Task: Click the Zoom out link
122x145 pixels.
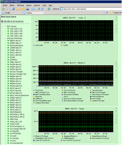Action: click(13, 17)
